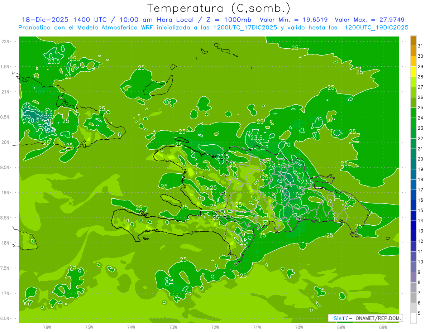Click legend color between 28 and 29
Screen dimensions: 430x332
point(413,72)
